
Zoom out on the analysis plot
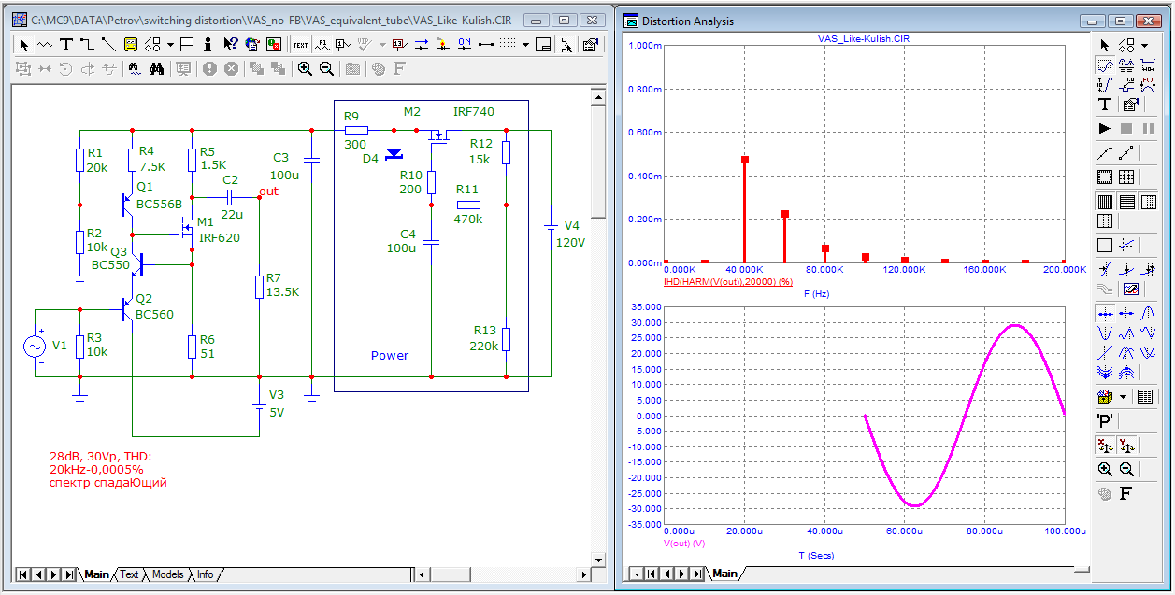(x=1126, y=470)
